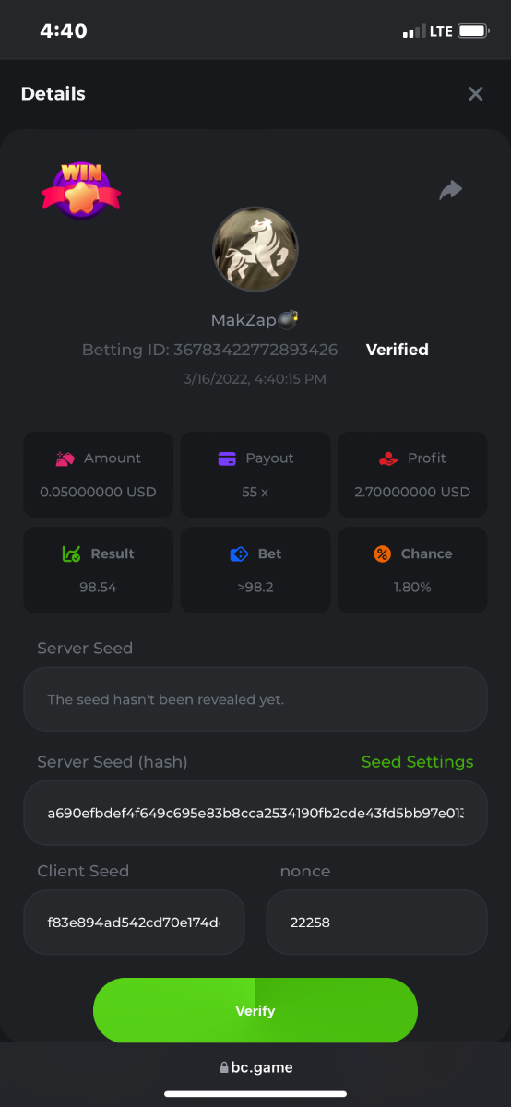Select the Client Seed field

[x=134, y=922]
